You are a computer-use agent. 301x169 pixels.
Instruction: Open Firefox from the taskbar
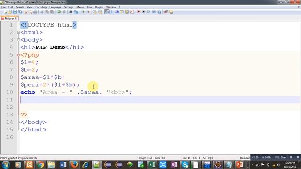(x=74, y=165)
